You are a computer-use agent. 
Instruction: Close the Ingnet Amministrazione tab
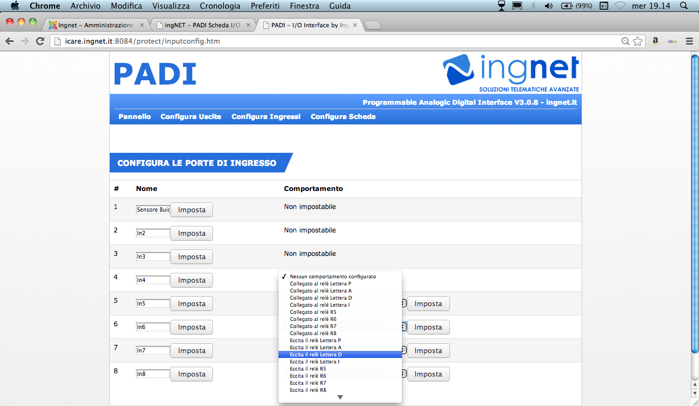tap(142, 25)
